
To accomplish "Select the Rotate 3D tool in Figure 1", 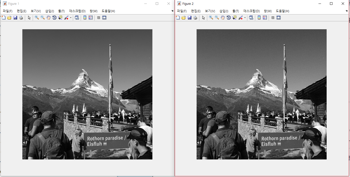I will point(54,18).
